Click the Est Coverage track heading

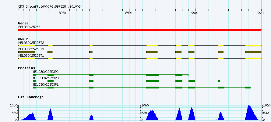[x=31, y=97]
